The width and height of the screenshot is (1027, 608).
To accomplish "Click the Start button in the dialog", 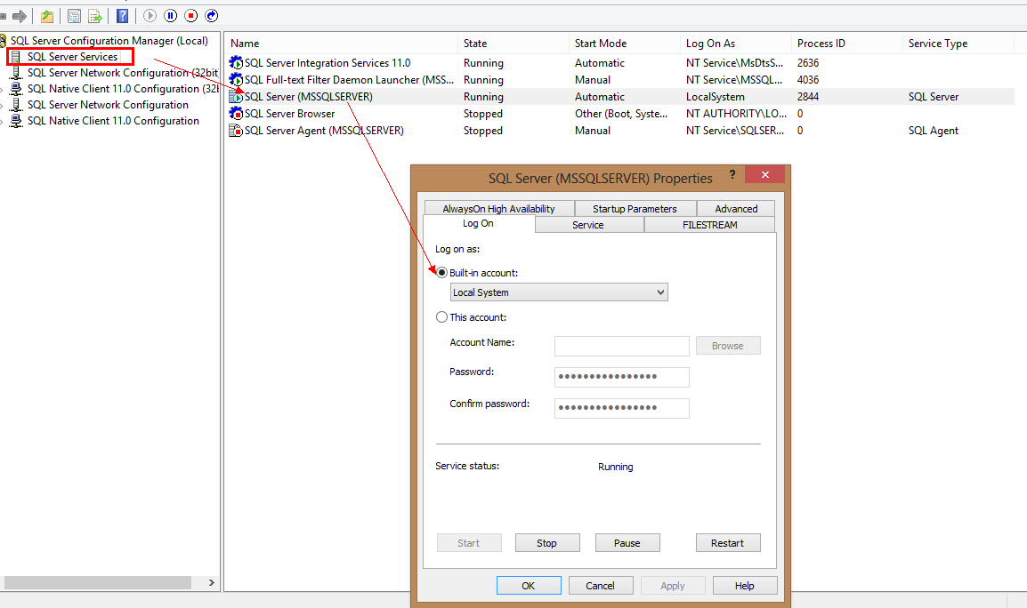I will click(x=468, y=543).
